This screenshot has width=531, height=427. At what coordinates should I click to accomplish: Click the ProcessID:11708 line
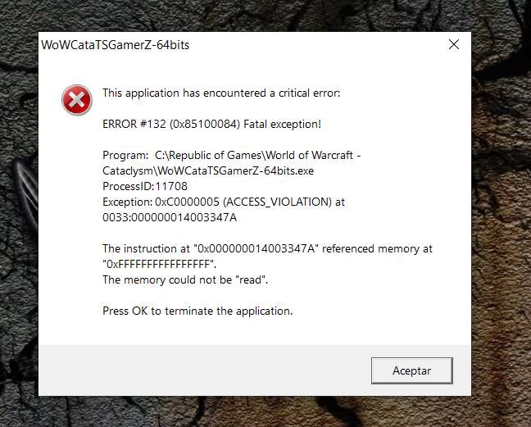[x=145, y=186]
